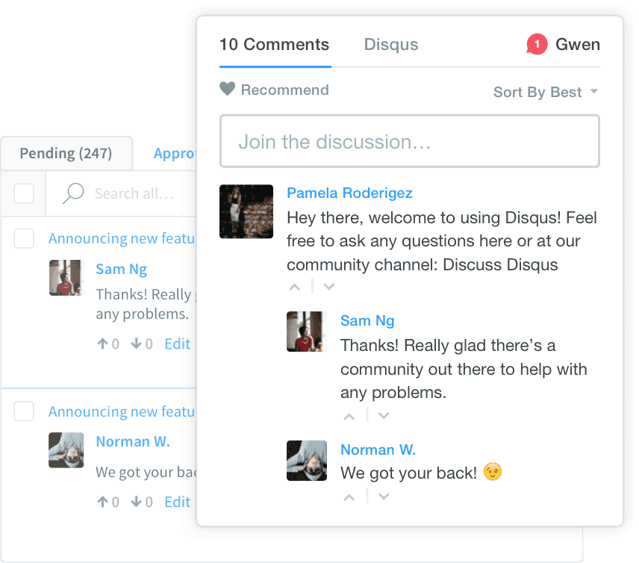Open the red notification bubble icon
This screenshot has height=563, width=639.
tap(536, 45)
